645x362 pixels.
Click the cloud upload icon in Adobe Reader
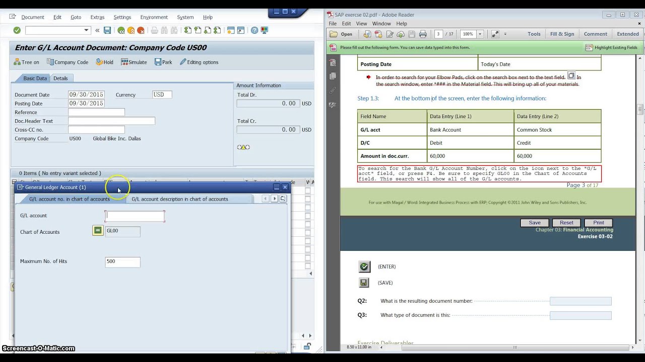[x=401, y=34]
